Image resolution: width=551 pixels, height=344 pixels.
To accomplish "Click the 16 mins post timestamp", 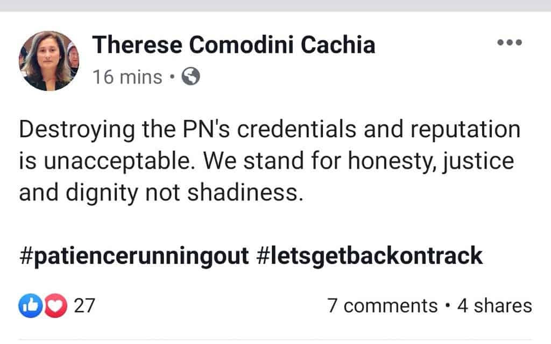I will tap(127, 77).
